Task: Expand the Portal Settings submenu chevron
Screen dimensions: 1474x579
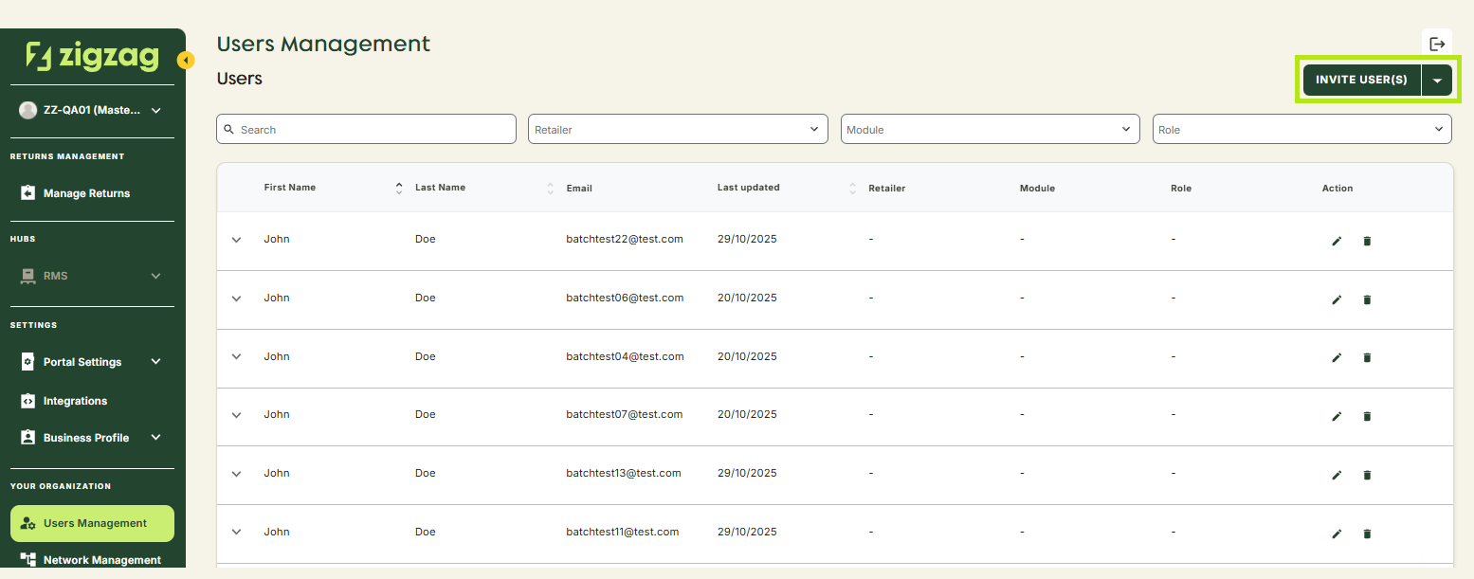Action: [156, 361]
